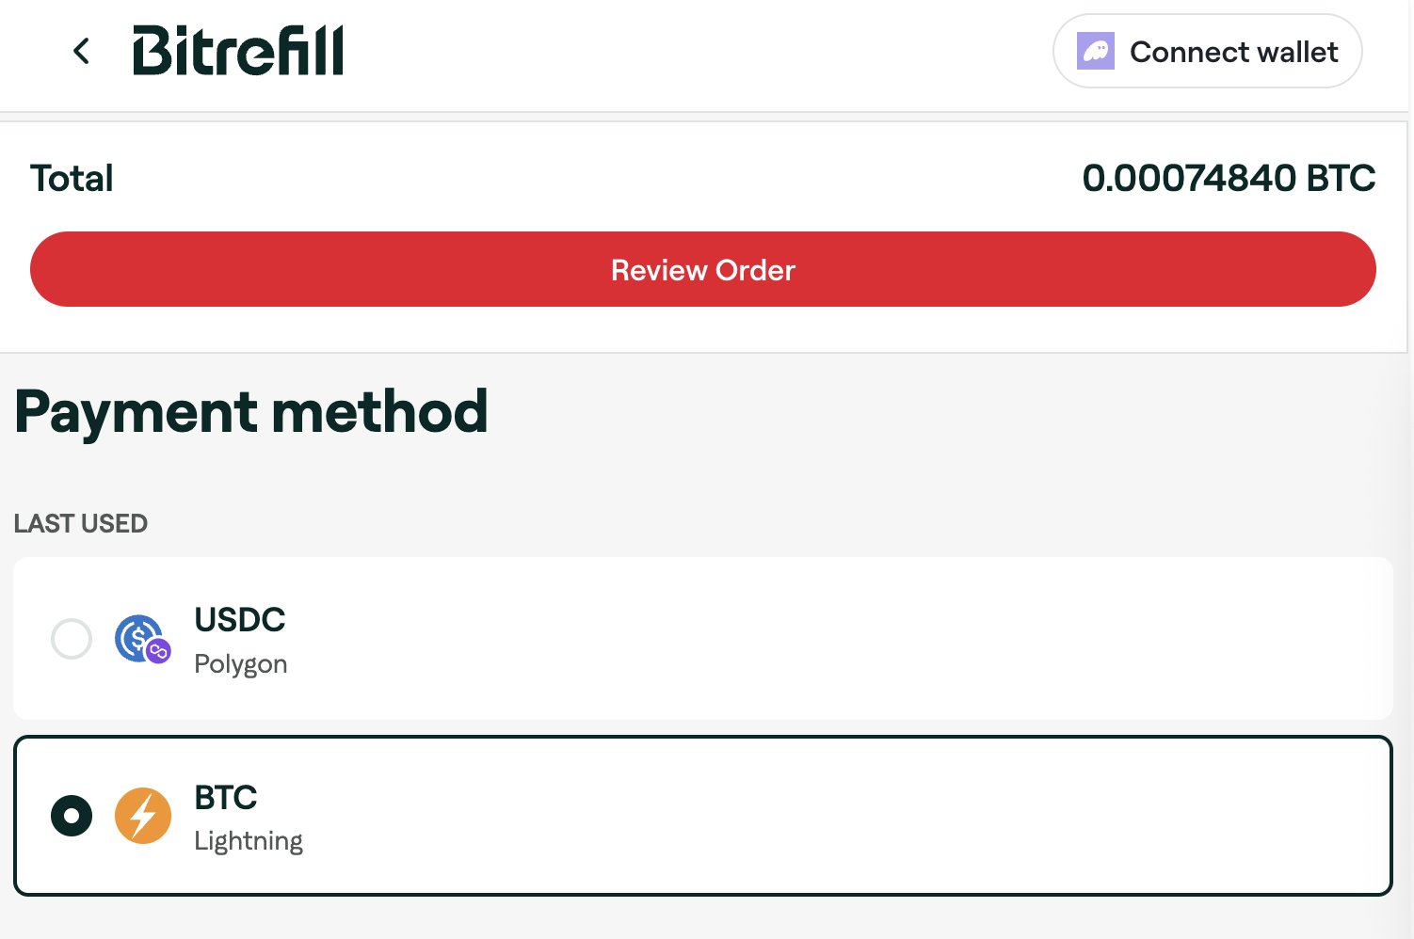Go back using the left chevron arrow
1414x939 pixels.
coord(82,51)
